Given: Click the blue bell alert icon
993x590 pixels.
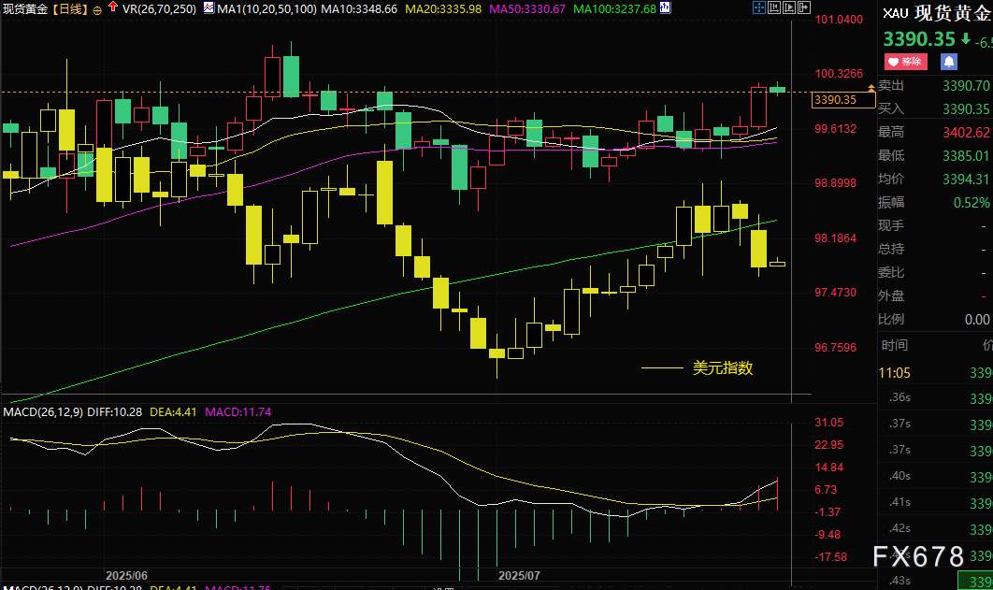Looking at the screenshot, I should pyautogui.click(x=948, y=62).
